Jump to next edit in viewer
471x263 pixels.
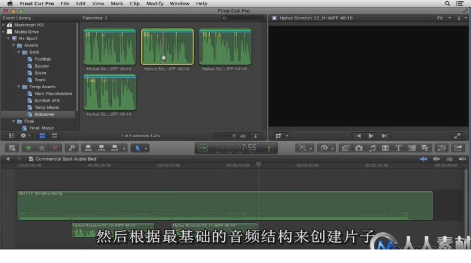[384, 136]
